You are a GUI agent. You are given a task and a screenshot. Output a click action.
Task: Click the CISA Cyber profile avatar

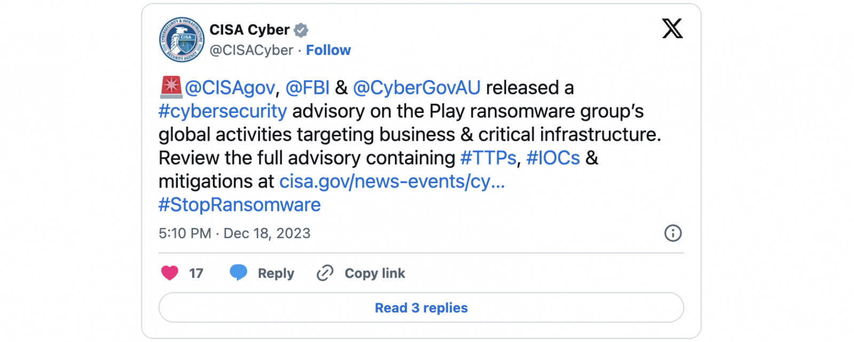[x=181, y=39]
